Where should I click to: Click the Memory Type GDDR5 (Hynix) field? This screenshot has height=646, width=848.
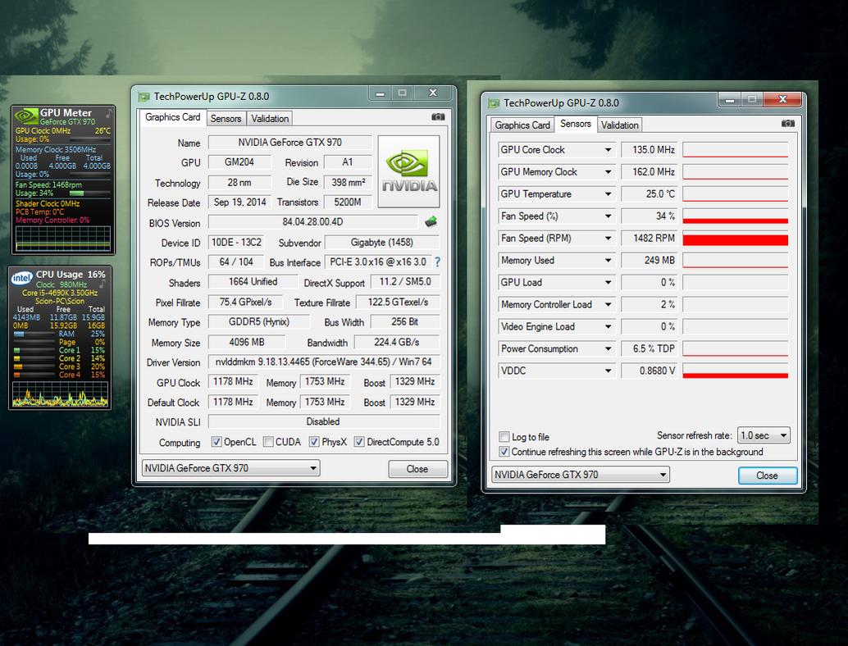pyautogui.click(x=258, y=321)
